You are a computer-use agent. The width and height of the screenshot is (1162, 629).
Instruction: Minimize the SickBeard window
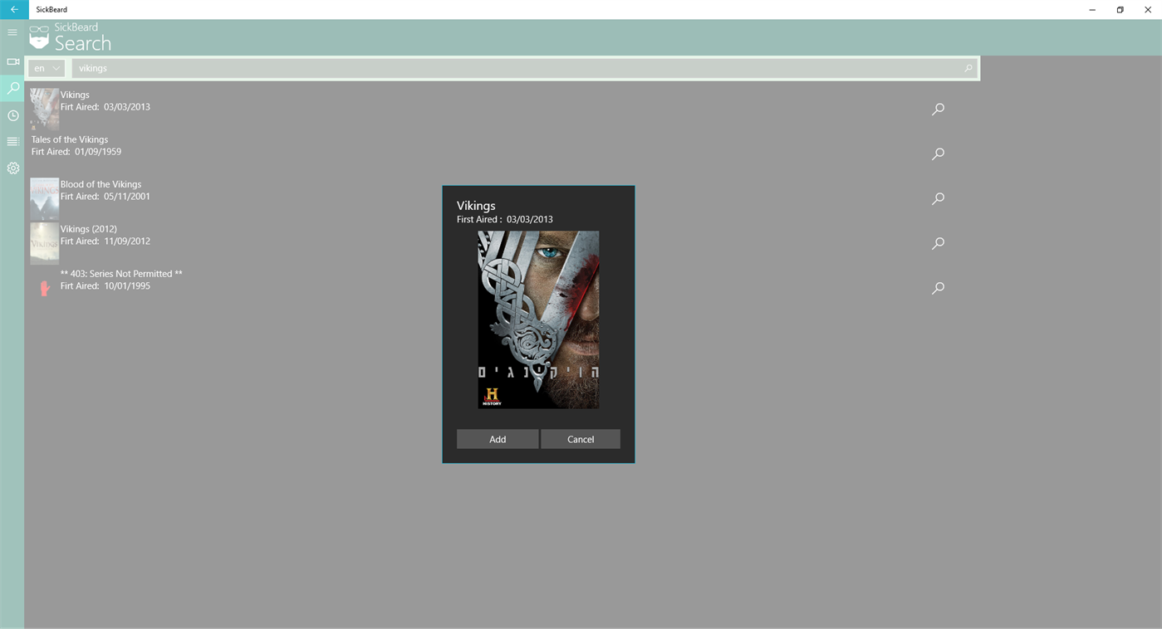pyautogui.click(x=1092, y=9)
